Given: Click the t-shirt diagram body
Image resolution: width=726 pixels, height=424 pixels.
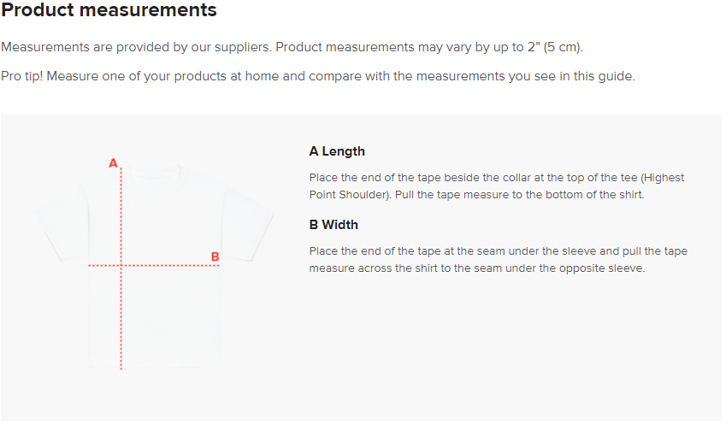Looking at the screenshot, I should tap(171, 308).
